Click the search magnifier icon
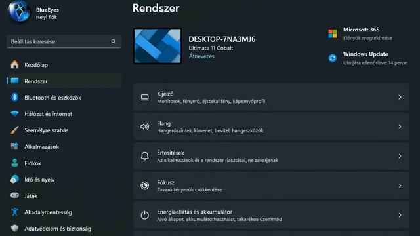The width and height of the screenshot is (420, 236). click(114, 41)
